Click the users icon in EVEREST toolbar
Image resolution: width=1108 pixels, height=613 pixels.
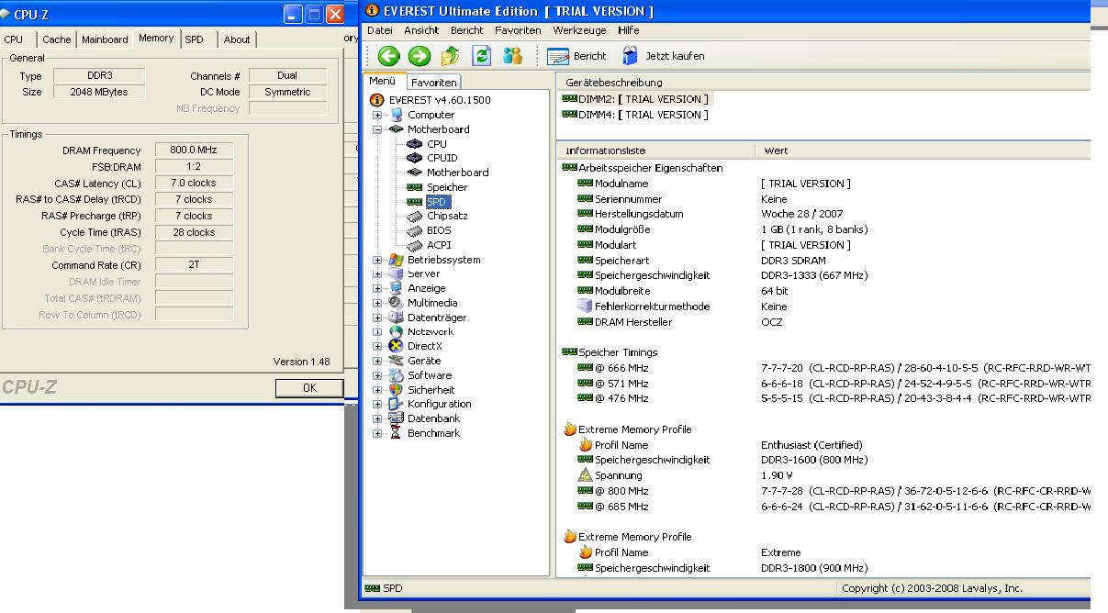(x=512, y=56)
